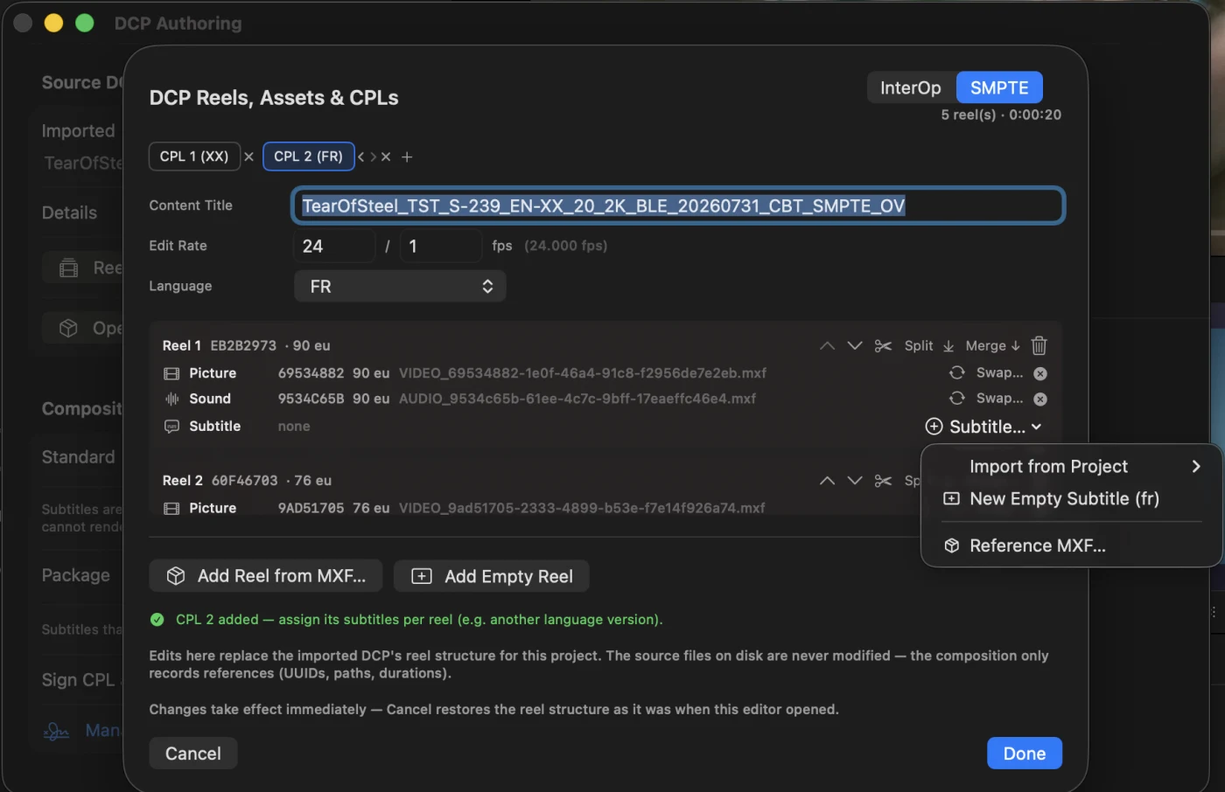Move Reel 1 up with the chevron
Image resolution: width=1225 pixels, height=792 pixels.
(x=827, y=346)
